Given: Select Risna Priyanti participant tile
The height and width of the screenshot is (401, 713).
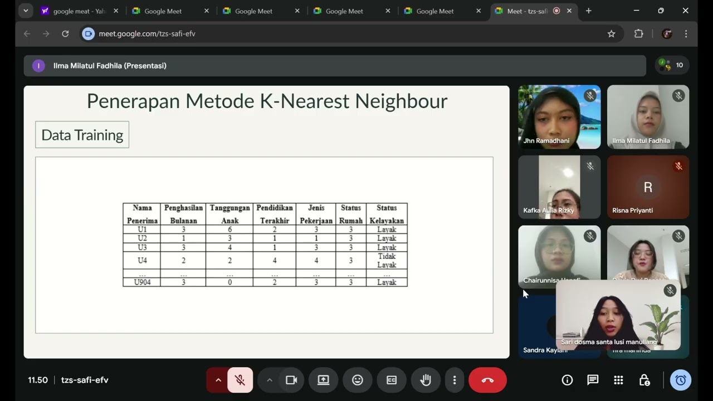Looking at the screenshot, I should click(x=648, y=187).
